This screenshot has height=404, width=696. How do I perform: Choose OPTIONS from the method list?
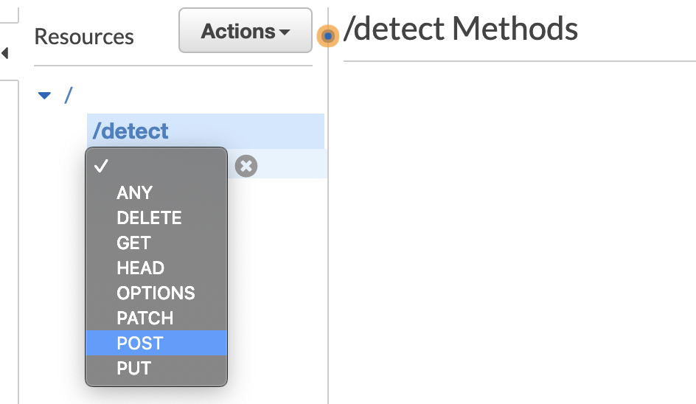(x=156, y=293)
